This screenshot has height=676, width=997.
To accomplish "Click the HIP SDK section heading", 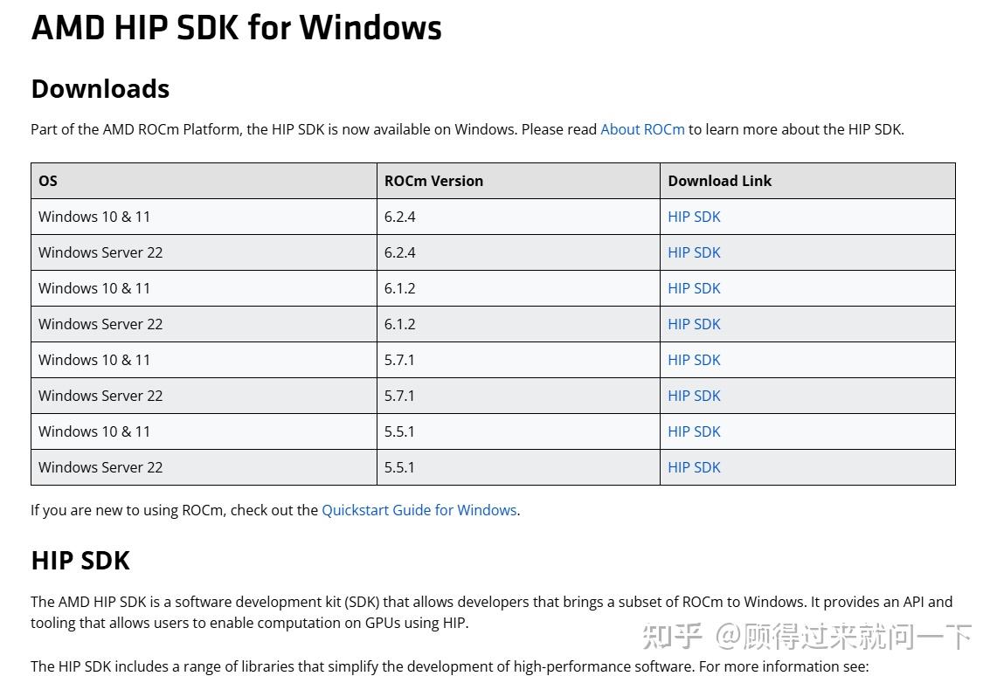I will 80,560.
